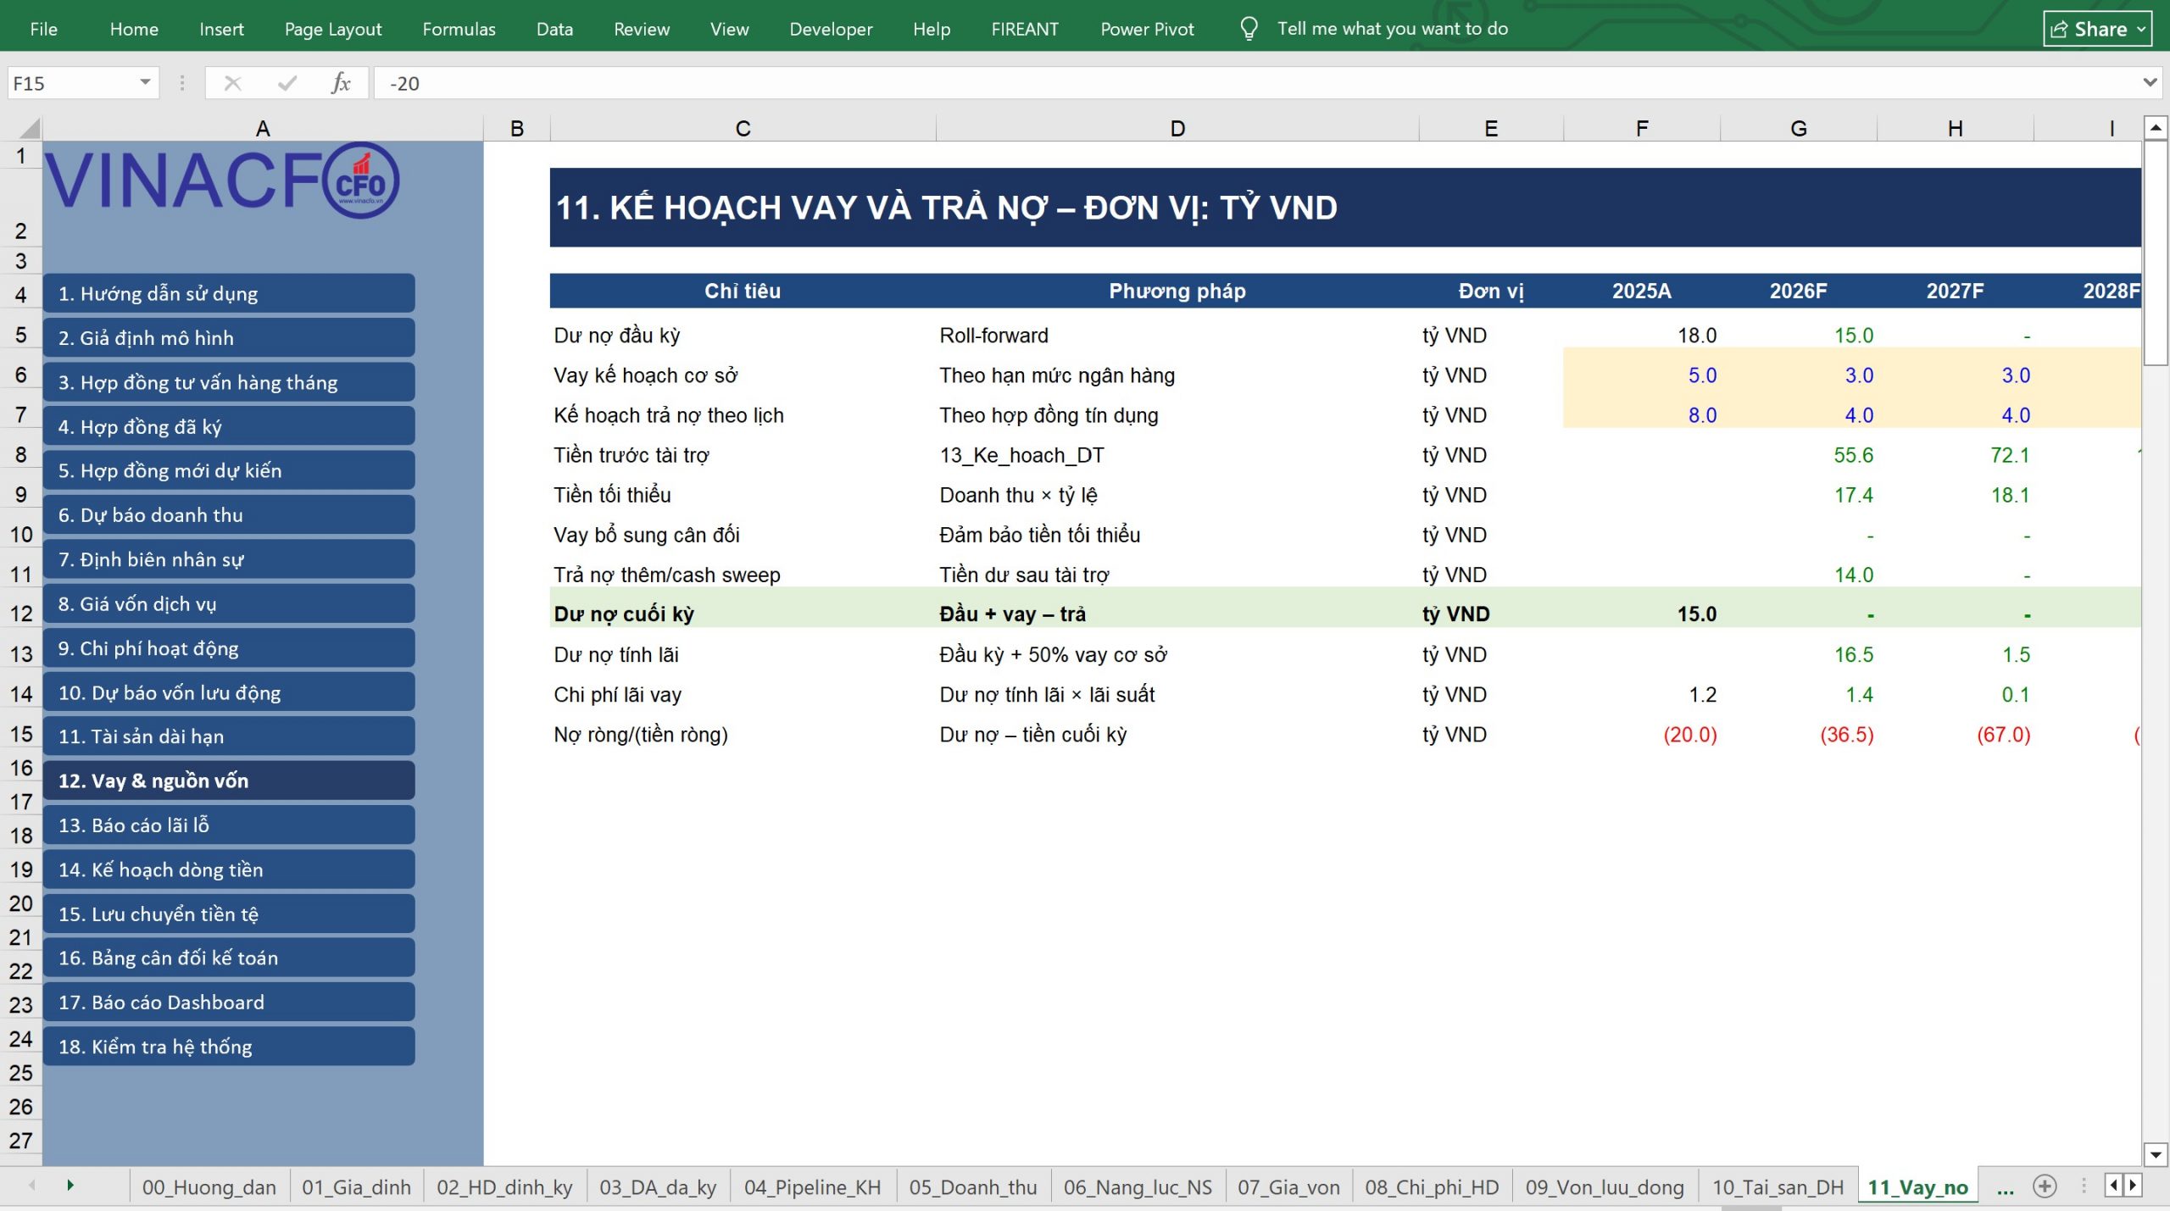
Task: Select the 2026F column heading cell
Action: (1799, 291)
